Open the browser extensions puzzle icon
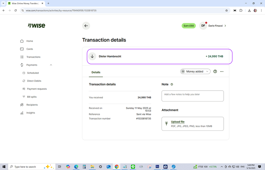The width and height of the screenshot is (265, 170). tap(241, 10)
